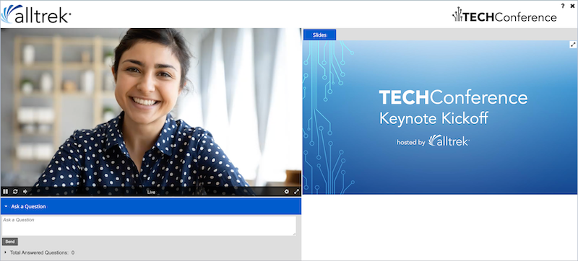This screenshot has height=261, width=578.
Task: Click the refresh stream icon in video controls
Action: pos(15,192)
